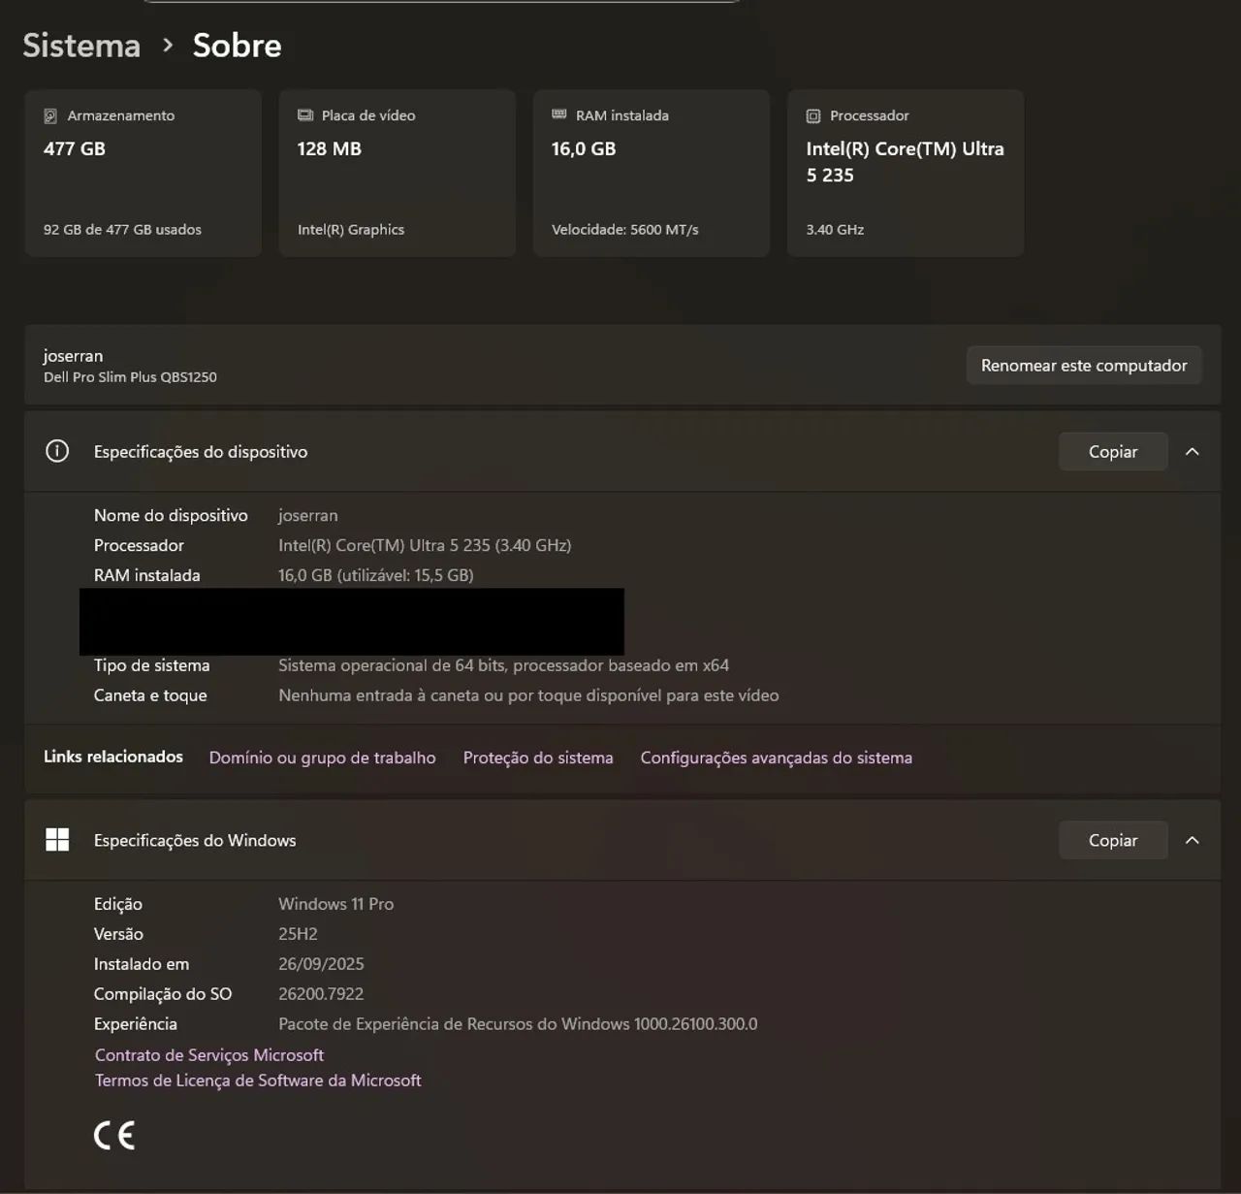Click the Versão label

118,934
